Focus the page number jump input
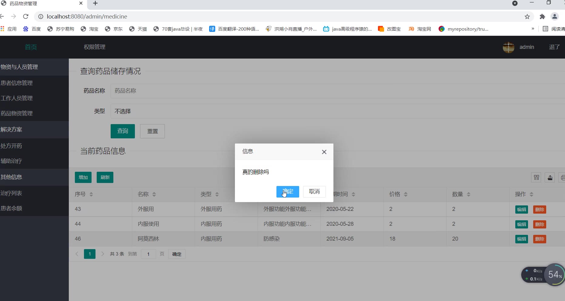This screenshot has height=301, width=565. pos(149,254)
